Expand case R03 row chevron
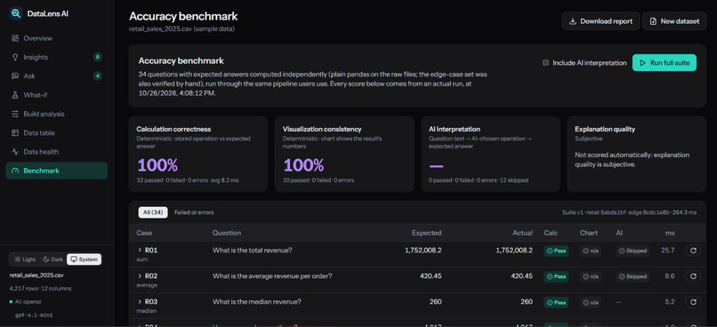 140,302
